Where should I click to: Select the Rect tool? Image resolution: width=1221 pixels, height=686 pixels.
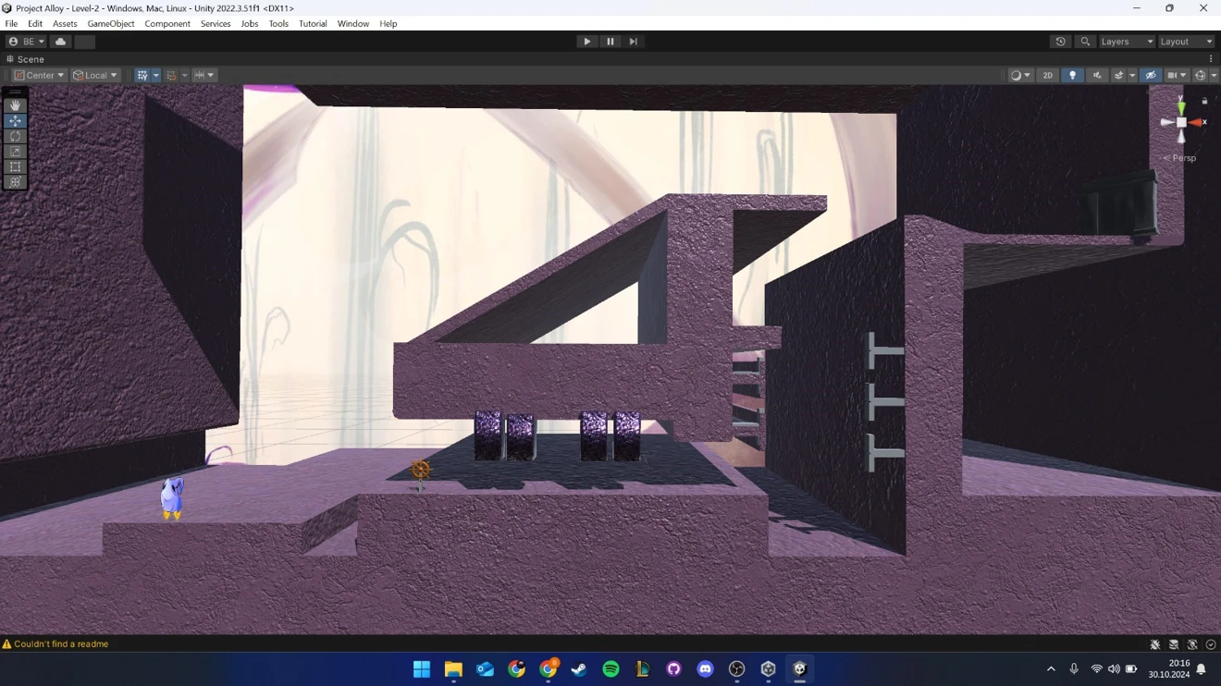(15, 167)
